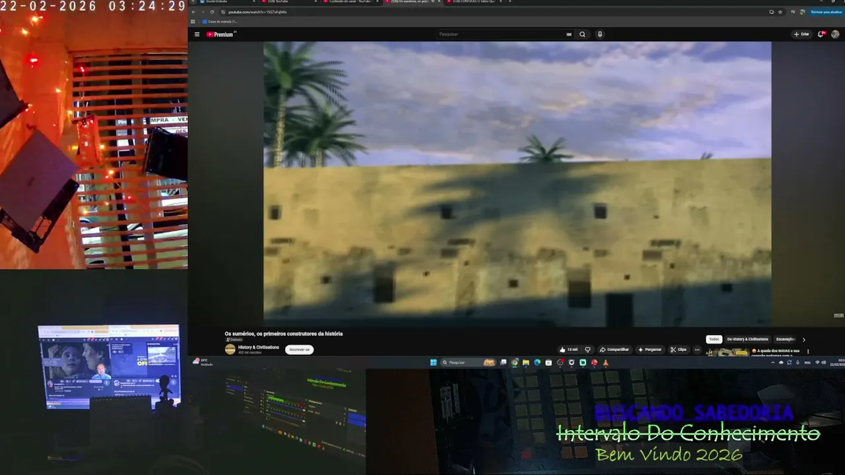Click the Inscrever-se subscribe button
The image size is (845, 475).
(x=299, y=350)
